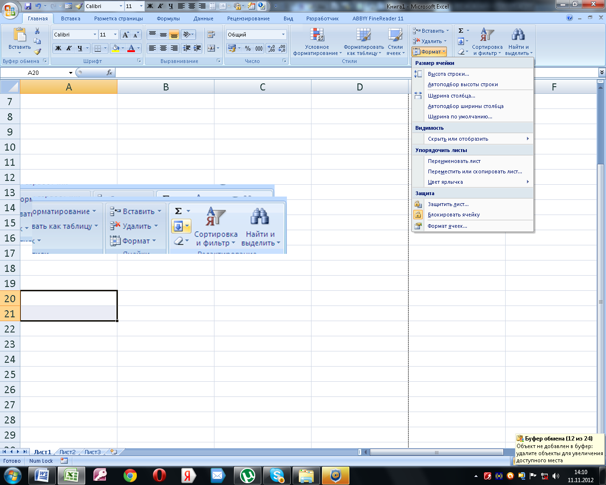Open Sort and Filter (Сортировка и фильтр)
The width and height of the screenshot is (606, 485).
(487, 42)
